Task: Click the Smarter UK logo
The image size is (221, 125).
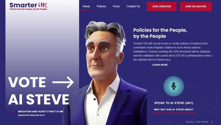Action: click(28, 6)
